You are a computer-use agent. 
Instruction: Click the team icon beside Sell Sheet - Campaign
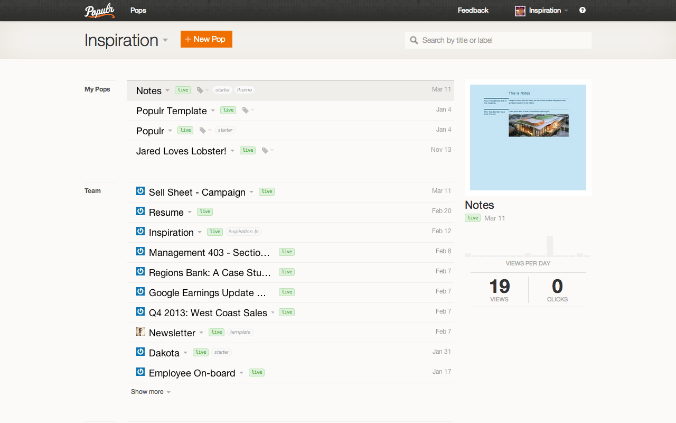click(140, 191)
